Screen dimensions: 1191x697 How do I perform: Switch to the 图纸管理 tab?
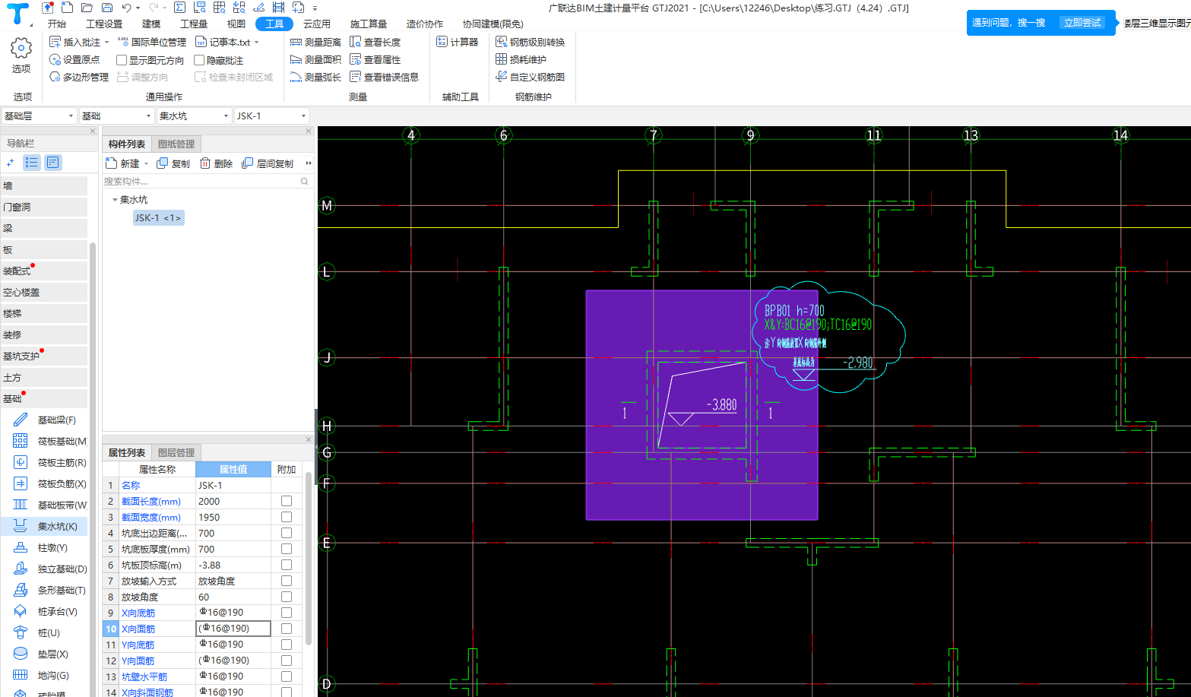click(x=176, y=144)
